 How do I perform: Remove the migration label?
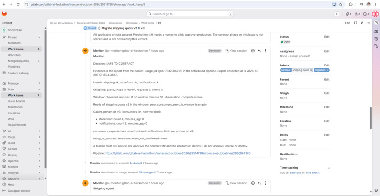click(327, 70)
